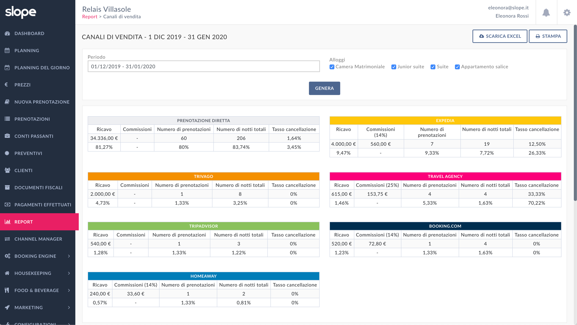
Task: Expand the Food & Beverage chevron
Action: click(69, 290)
